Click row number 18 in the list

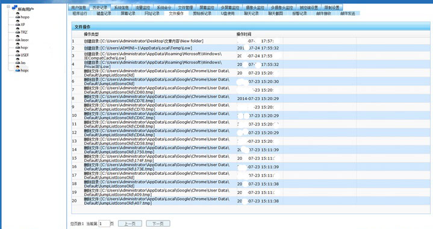click(74, 184)
